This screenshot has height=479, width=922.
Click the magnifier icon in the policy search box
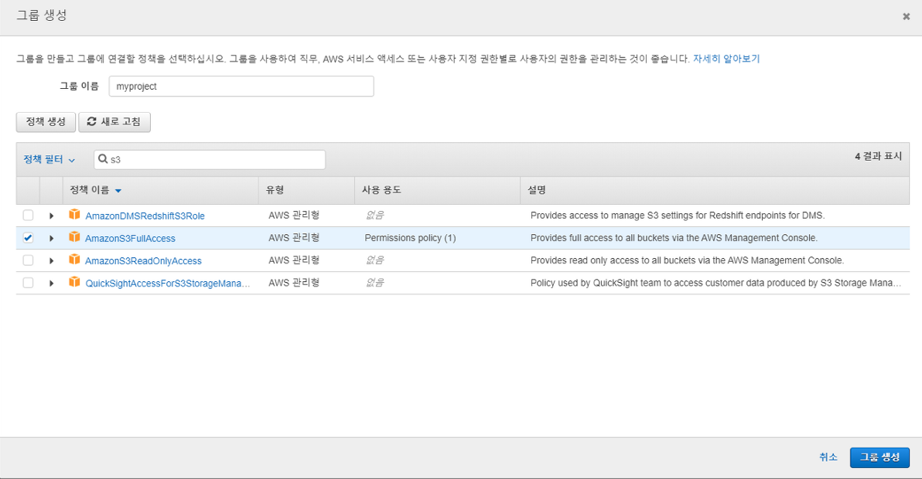point(103,159)
